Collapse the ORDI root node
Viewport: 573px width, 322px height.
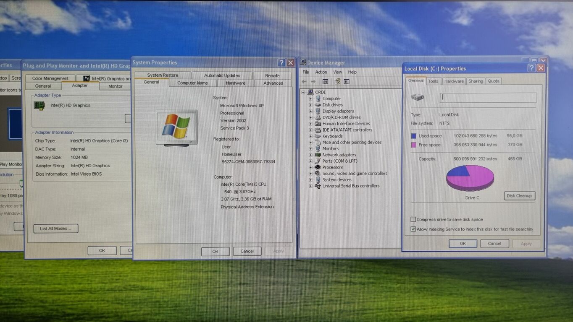pyautogui.click(x=303, y=92)
